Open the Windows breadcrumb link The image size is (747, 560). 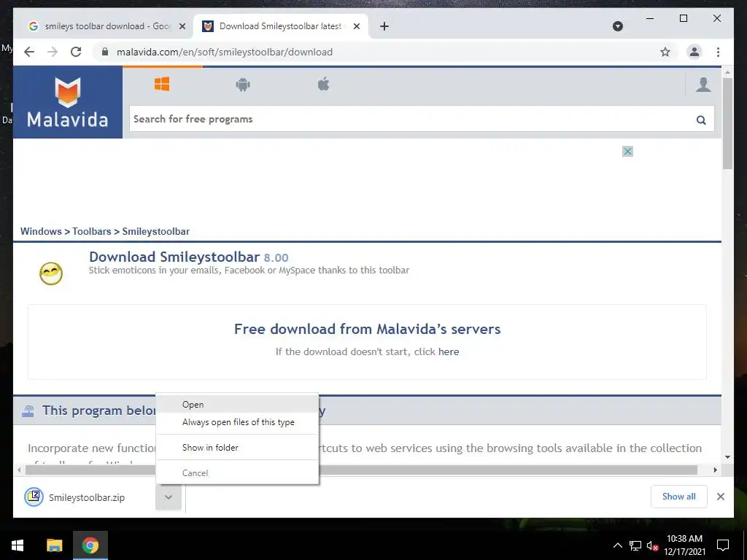click(x=41, y=231)
